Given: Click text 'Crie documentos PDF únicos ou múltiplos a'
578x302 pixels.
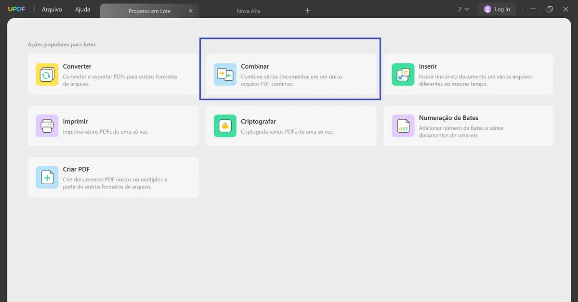Looking at the screenshot, I should point(115,179).
